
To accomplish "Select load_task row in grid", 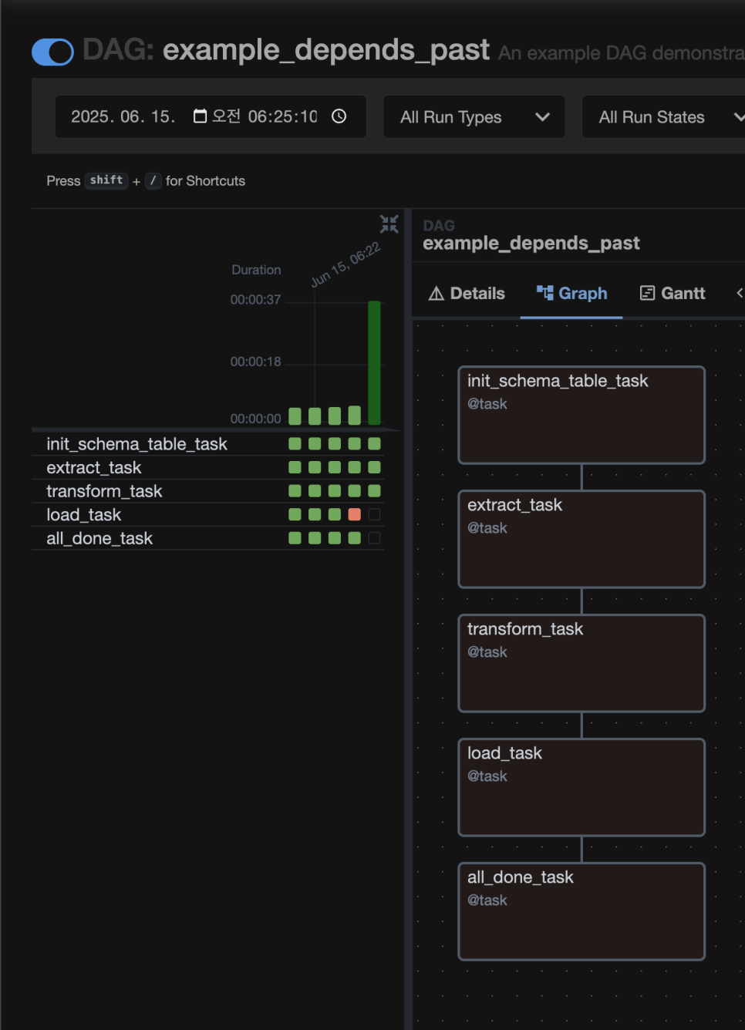I will point(208,515).
